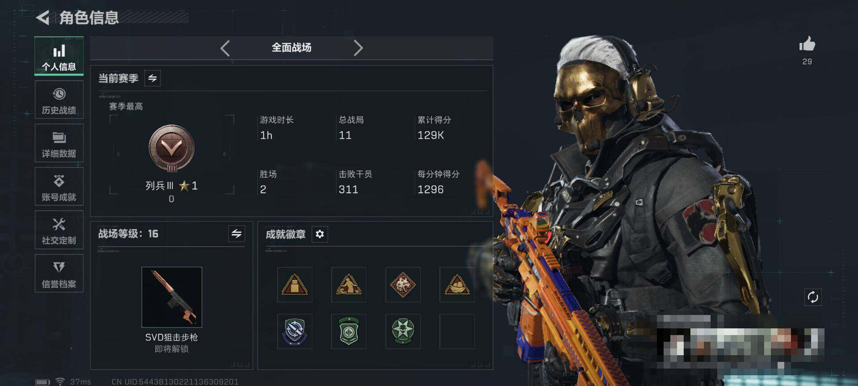The image size is (858, 386).
Task: Open 成就徽章 settings gear
Action: coord(320,234)
